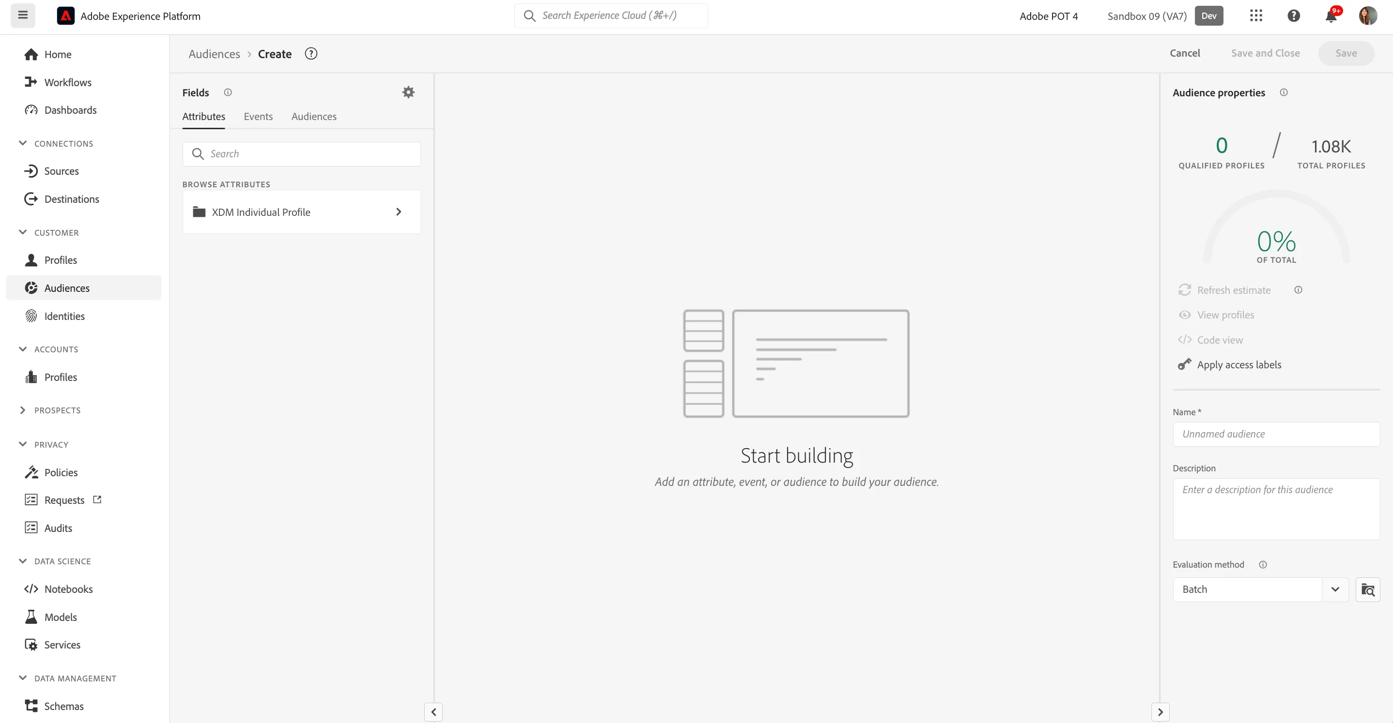The width and height of the screenshot is (1393, 723).
Task: Click the Evaluation method info icon
Action: [1263, 565]
